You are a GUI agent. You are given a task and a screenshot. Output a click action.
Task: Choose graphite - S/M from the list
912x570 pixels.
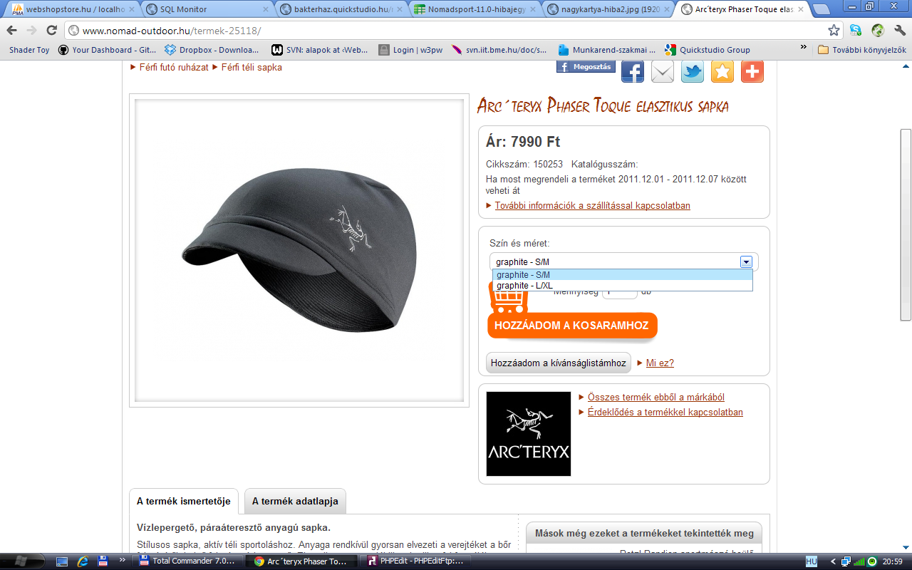pyautogui.click(x=523, y=275)
